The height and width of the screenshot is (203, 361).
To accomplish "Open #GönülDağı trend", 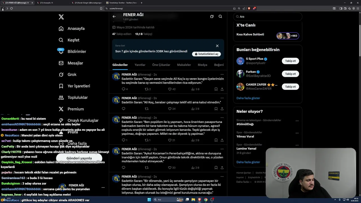I will click(x=245, y=124).
